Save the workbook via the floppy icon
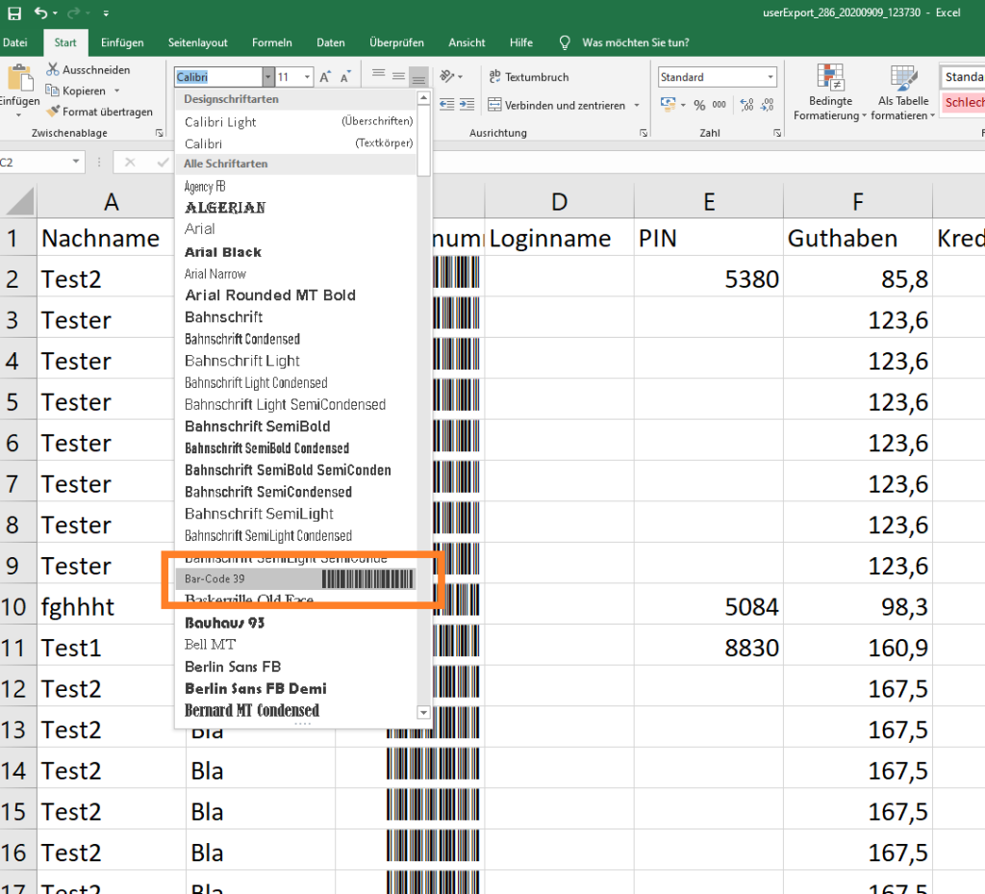The width and height of the screenshot is (985, 894). (x=13, y=13)
